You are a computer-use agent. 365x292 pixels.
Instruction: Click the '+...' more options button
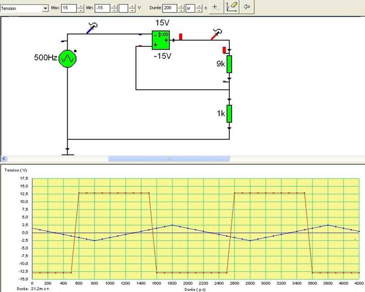click(x=216, y=7)
